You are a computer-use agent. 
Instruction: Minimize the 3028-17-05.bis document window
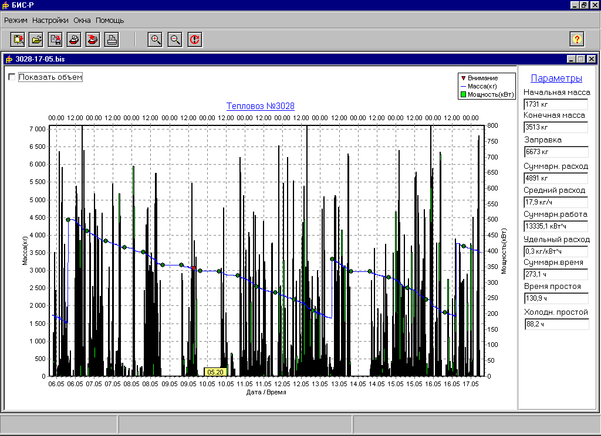tap(571, 59)
